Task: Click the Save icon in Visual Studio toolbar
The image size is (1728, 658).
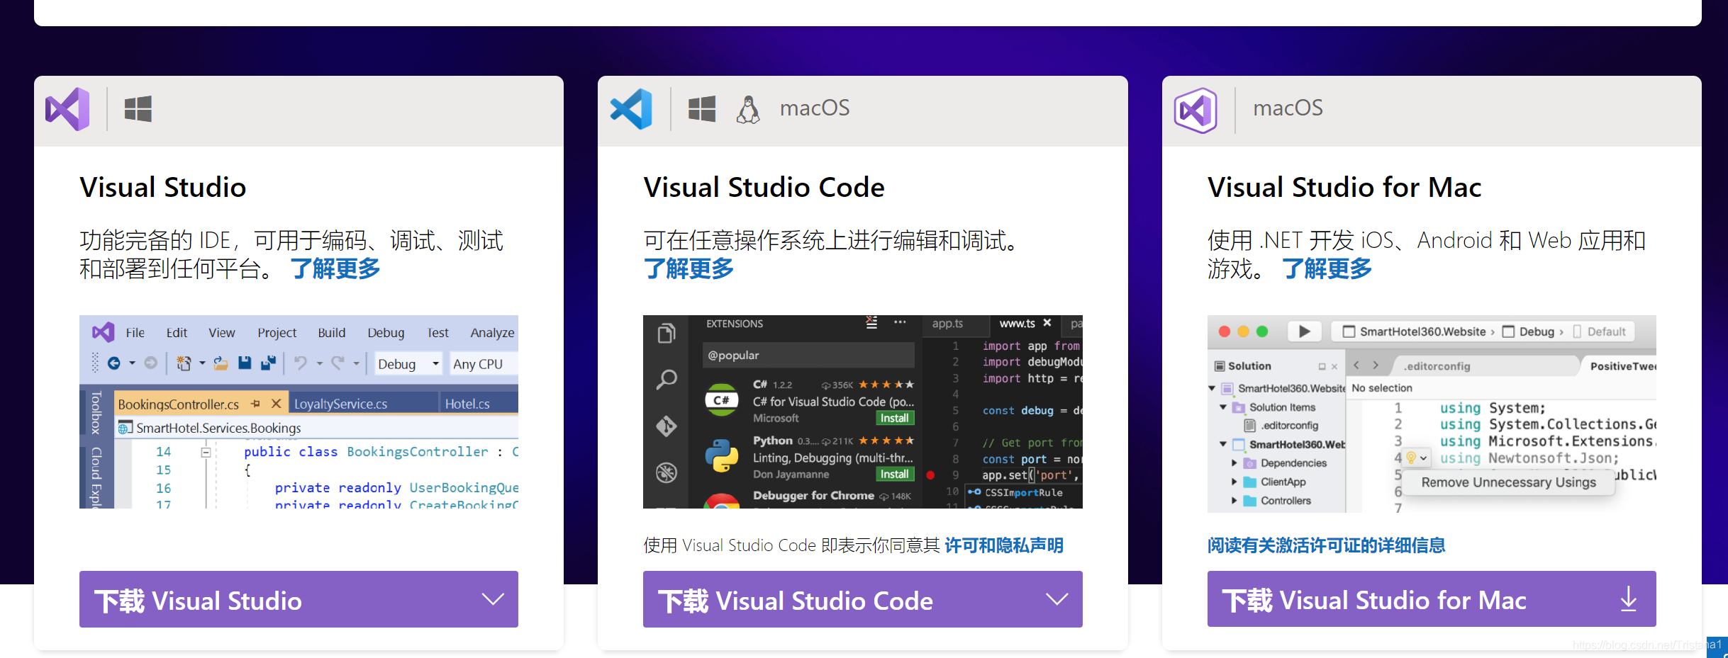Action: click(245, 363)
